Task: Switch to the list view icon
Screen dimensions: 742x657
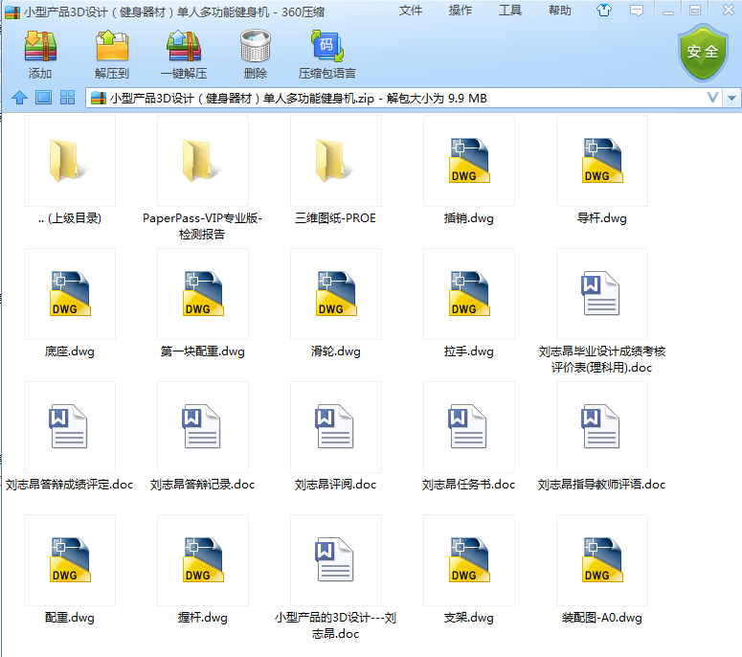Action: [x=43, y=98]
